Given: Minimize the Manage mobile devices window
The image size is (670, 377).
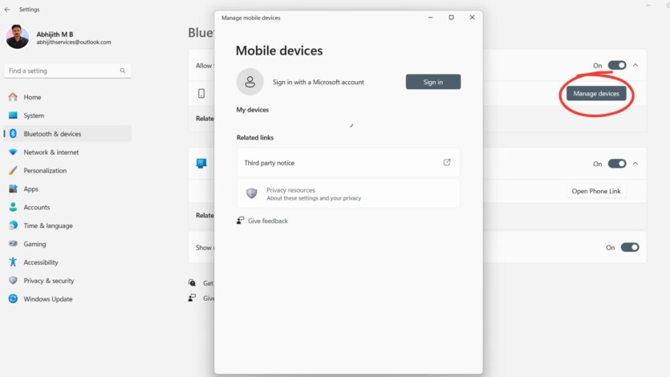Looking at the screenshot, I should coord(430,18).
